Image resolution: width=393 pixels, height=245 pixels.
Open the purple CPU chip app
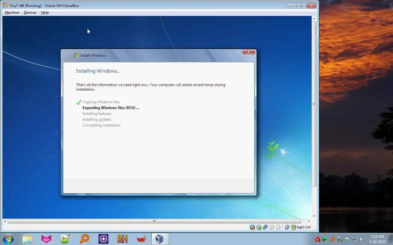(x=103, y=239)
